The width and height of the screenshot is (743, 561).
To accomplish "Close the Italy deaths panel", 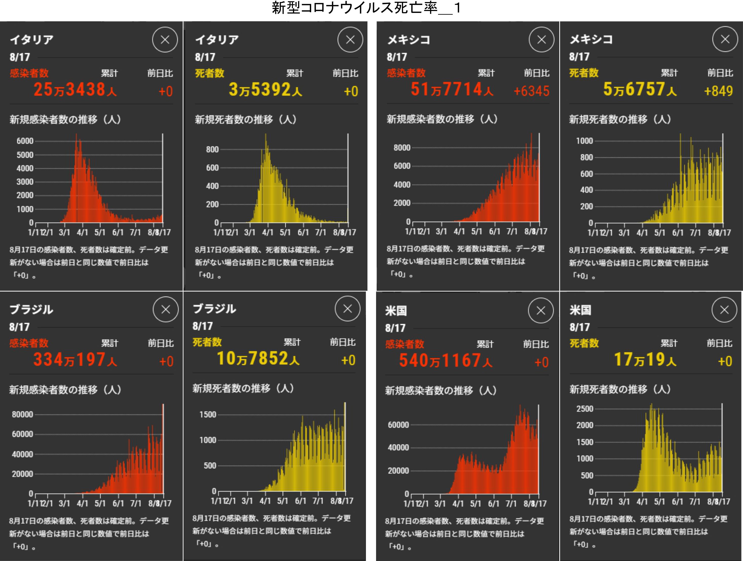I will (350, 40).
